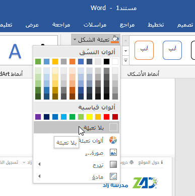Choose the blue outlined shape style thumbnail
This screenshot has height=196, width=195.
[x=172, y=50]
